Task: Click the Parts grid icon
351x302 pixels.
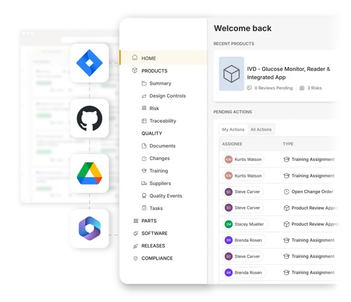Action: (x=136, y=221)
